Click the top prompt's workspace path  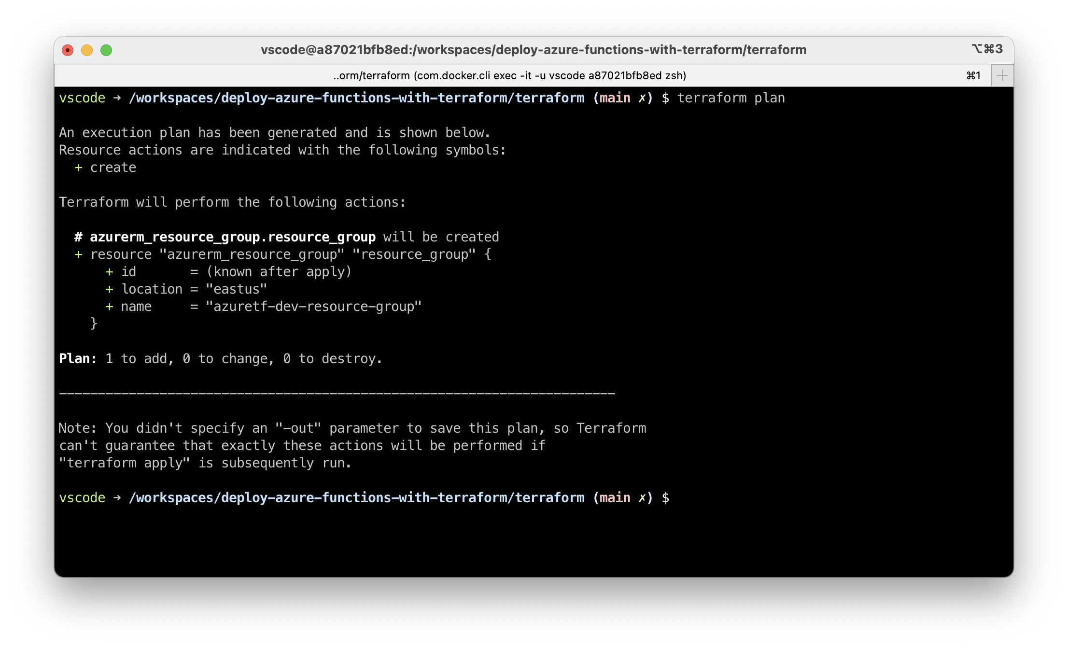point(356,98)
